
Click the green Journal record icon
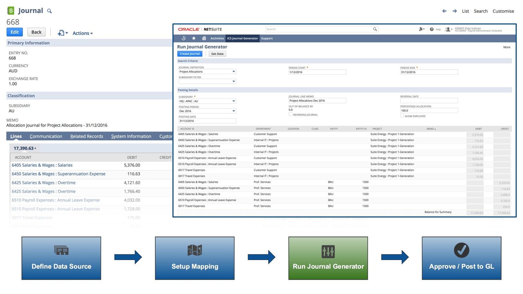[x=11, y=11]
